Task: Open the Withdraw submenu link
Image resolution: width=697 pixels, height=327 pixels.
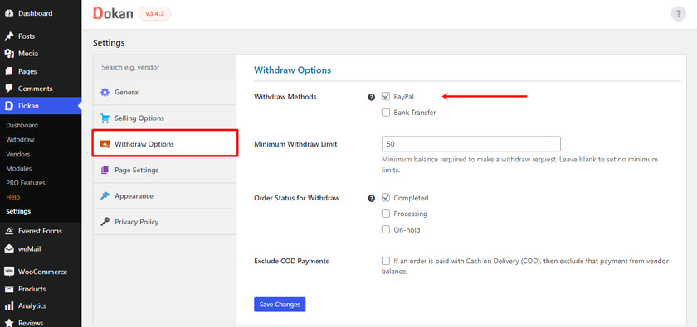Action: [21, 140]
